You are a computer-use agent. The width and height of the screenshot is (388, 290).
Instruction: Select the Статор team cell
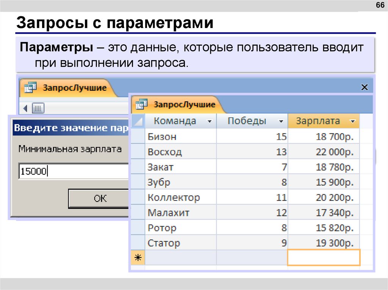[x=180, y=243]
